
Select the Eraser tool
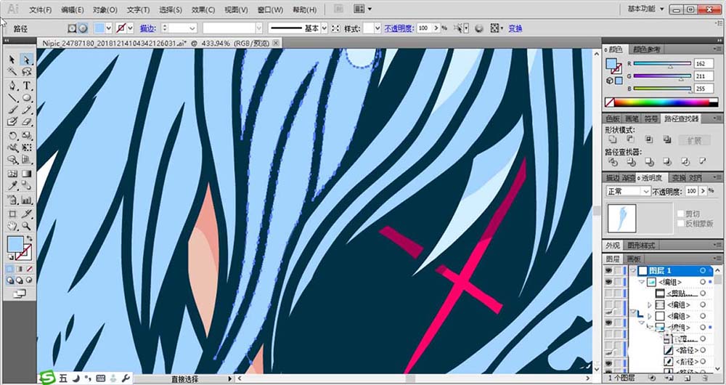tap(26, 122)
